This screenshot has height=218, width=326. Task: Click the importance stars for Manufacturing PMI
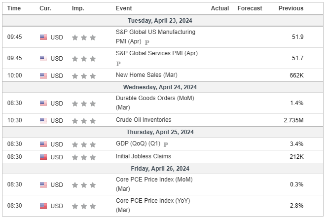click(84, 37)
